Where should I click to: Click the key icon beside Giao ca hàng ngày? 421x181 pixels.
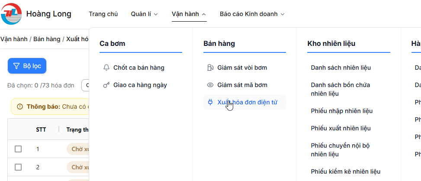tap(106, 85)
